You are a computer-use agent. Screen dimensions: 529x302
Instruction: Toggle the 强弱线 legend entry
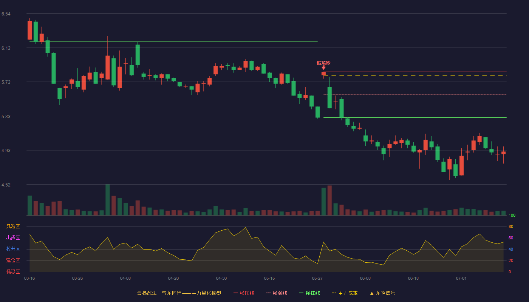[x=277, y=293]
